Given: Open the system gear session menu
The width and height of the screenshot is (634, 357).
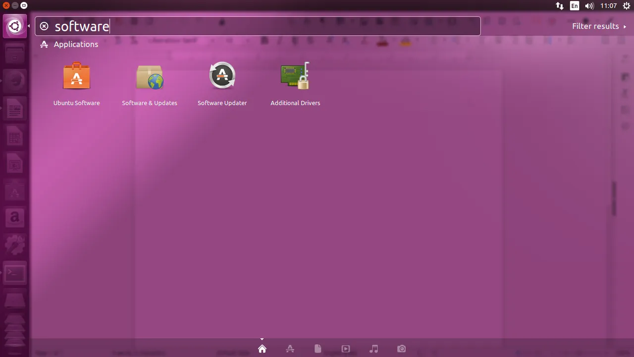Looking at the screenshot, I should click(x=627, y=6).
